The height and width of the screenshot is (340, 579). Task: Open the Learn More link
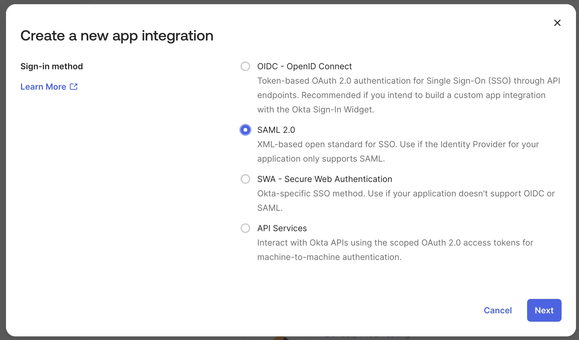43,87
